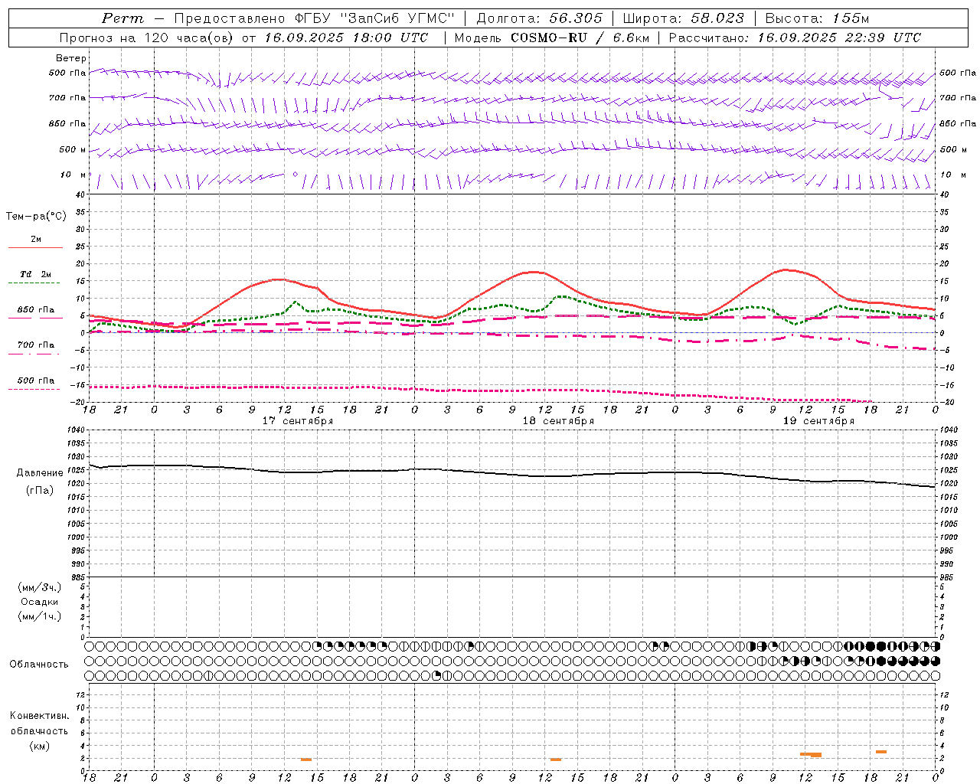
Task: Click the orange convective bar on 17 сентября
Action: (x=306, y=759)
